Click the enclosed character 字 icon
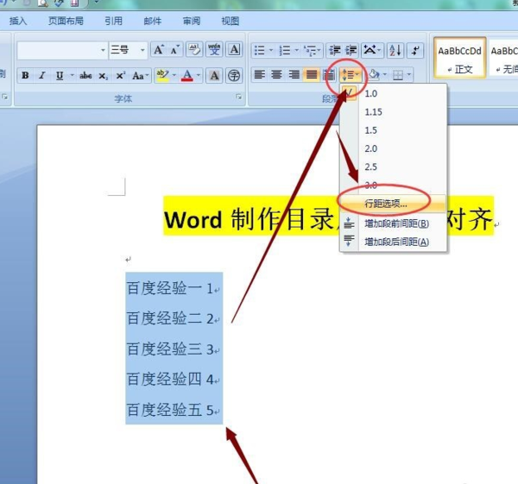This screenshot has height=484, width=518. pyautogui.click(x=234, y=76)
